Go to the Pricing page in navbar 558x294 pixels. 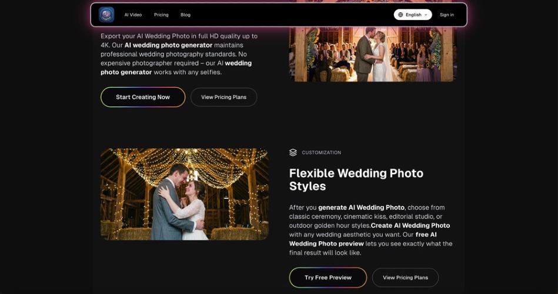(161, 15)
